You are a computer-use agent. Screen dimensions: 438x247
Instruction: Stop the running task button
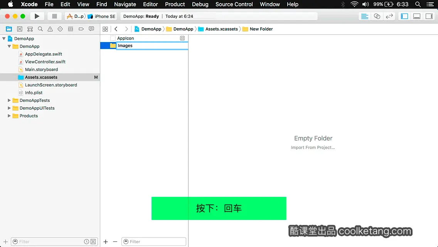54,16
